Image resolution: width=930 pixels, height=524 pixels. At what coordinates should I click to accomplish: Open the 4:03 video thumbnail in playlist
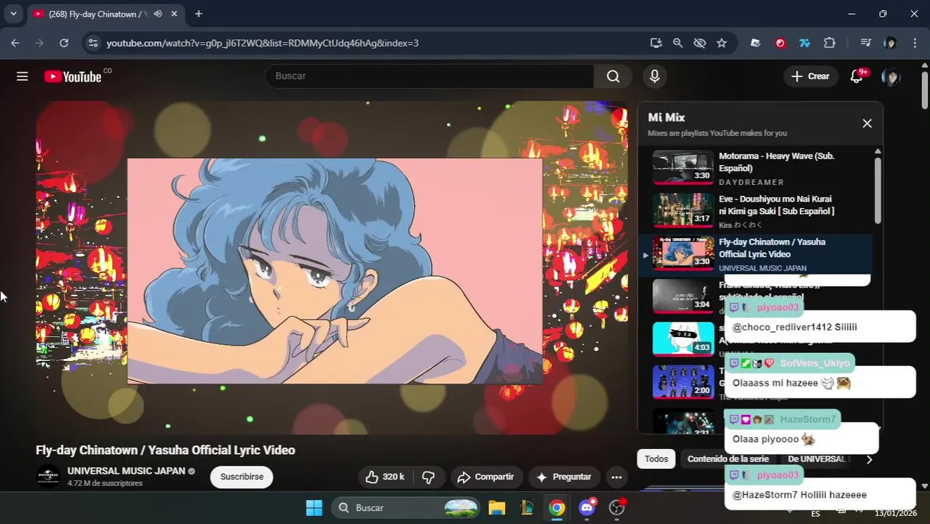pyautogui.click(x=683, y=338)
